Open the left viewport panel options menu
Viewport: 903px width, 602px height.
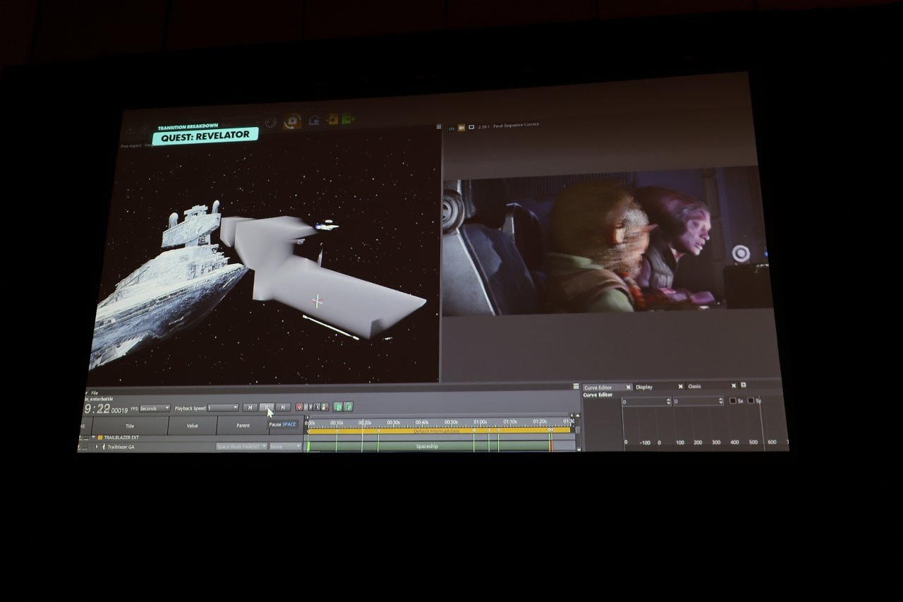point(439,127)
